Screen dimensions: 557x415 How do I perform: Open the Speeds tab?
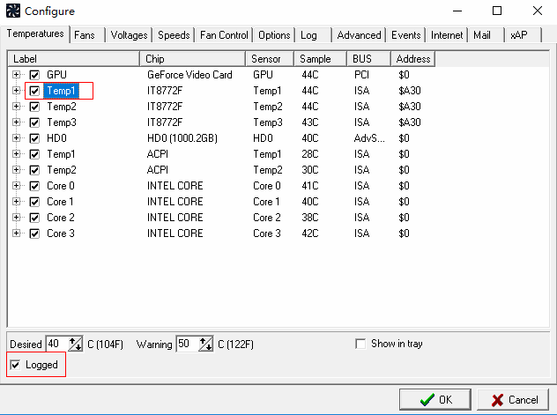coord(174,35)
